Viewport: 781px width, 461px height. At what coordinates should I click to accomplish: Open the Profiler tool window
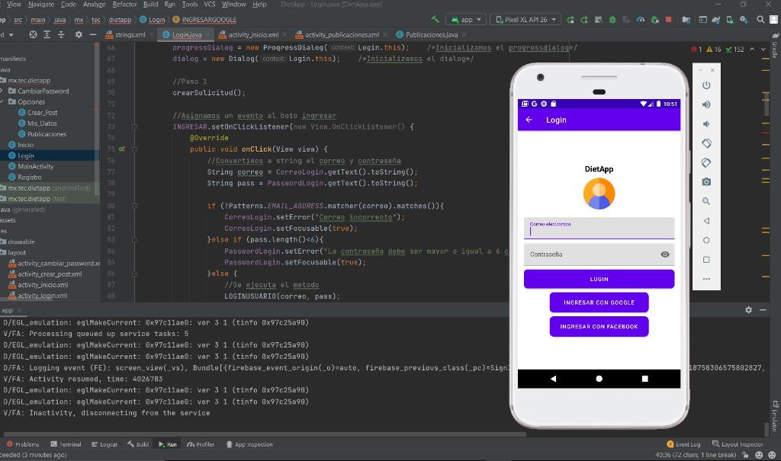(201, 444)
